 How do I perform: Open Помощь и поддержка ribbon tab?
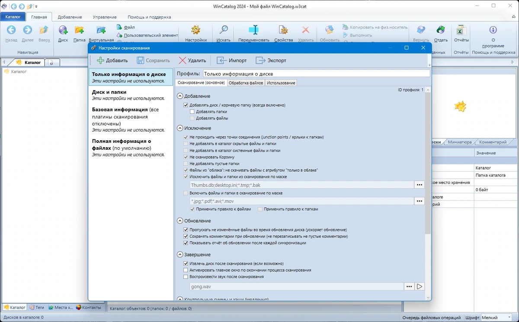point(149,17)
